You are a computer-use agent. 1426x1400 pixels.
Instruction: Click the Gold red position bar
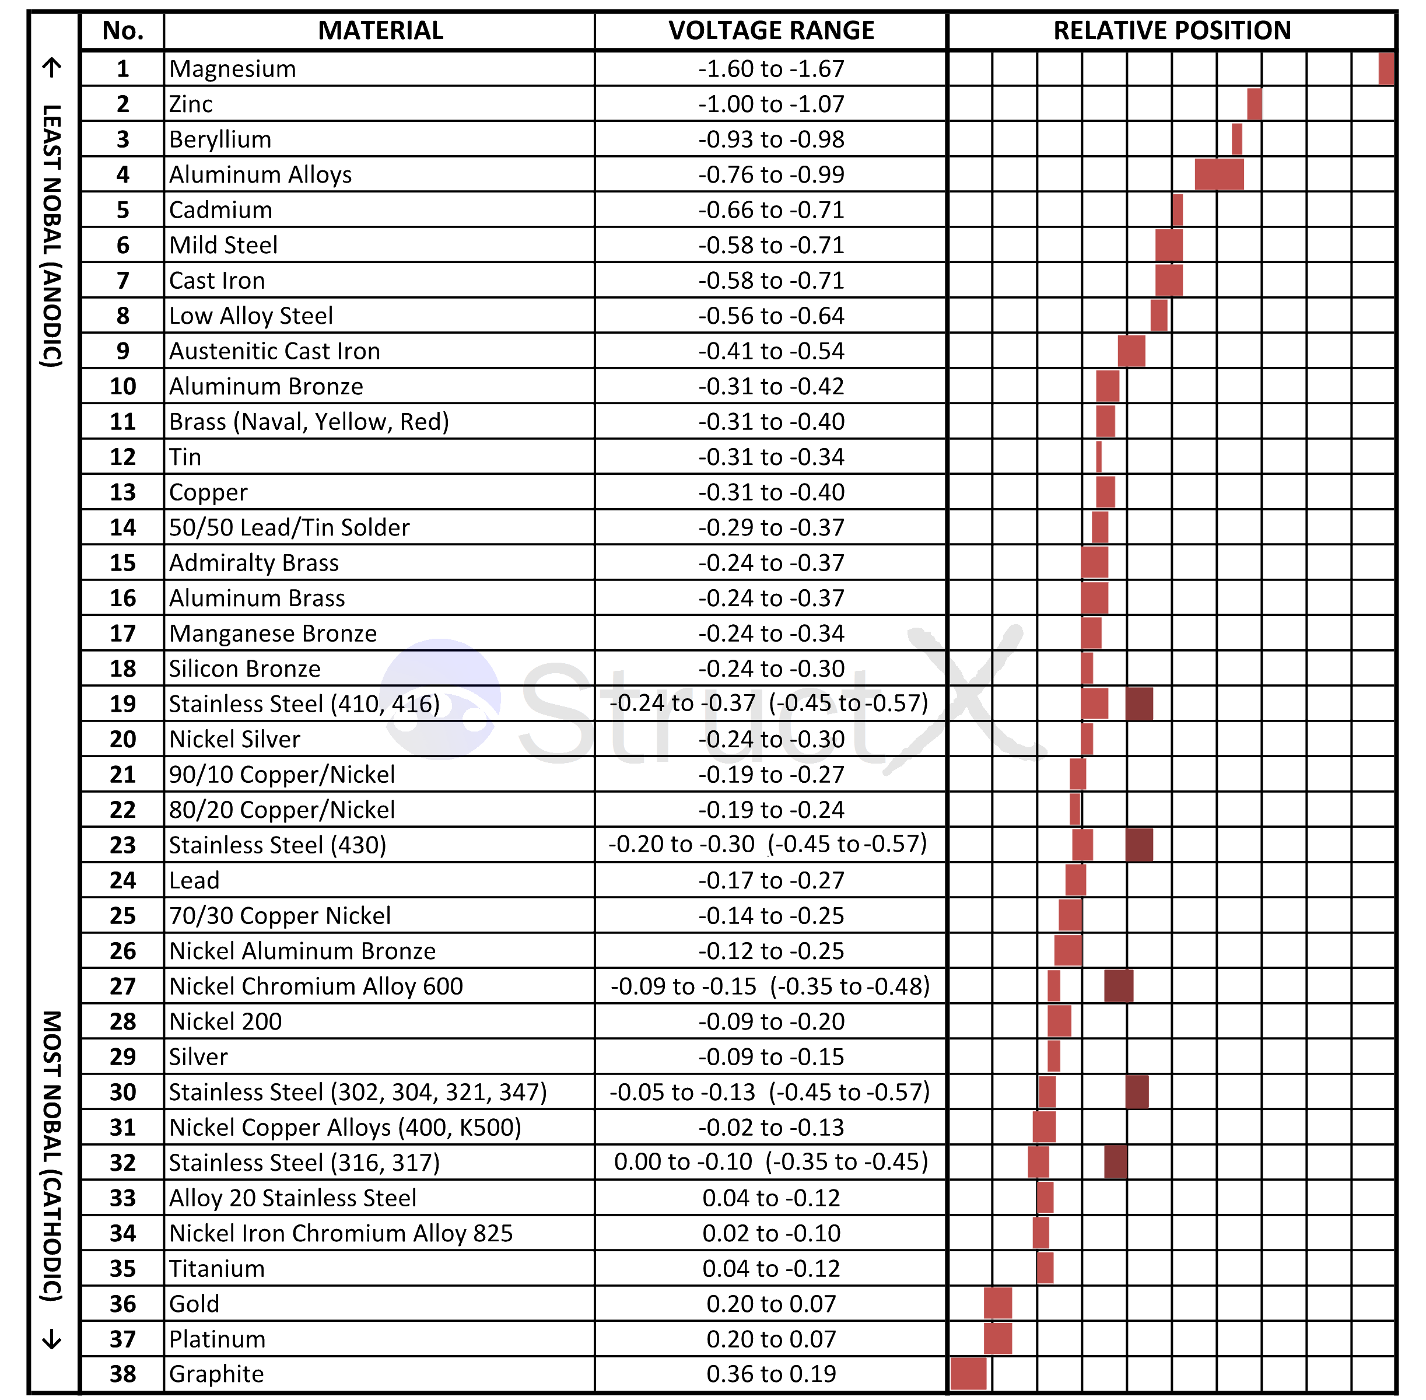tap(997, 1303)
